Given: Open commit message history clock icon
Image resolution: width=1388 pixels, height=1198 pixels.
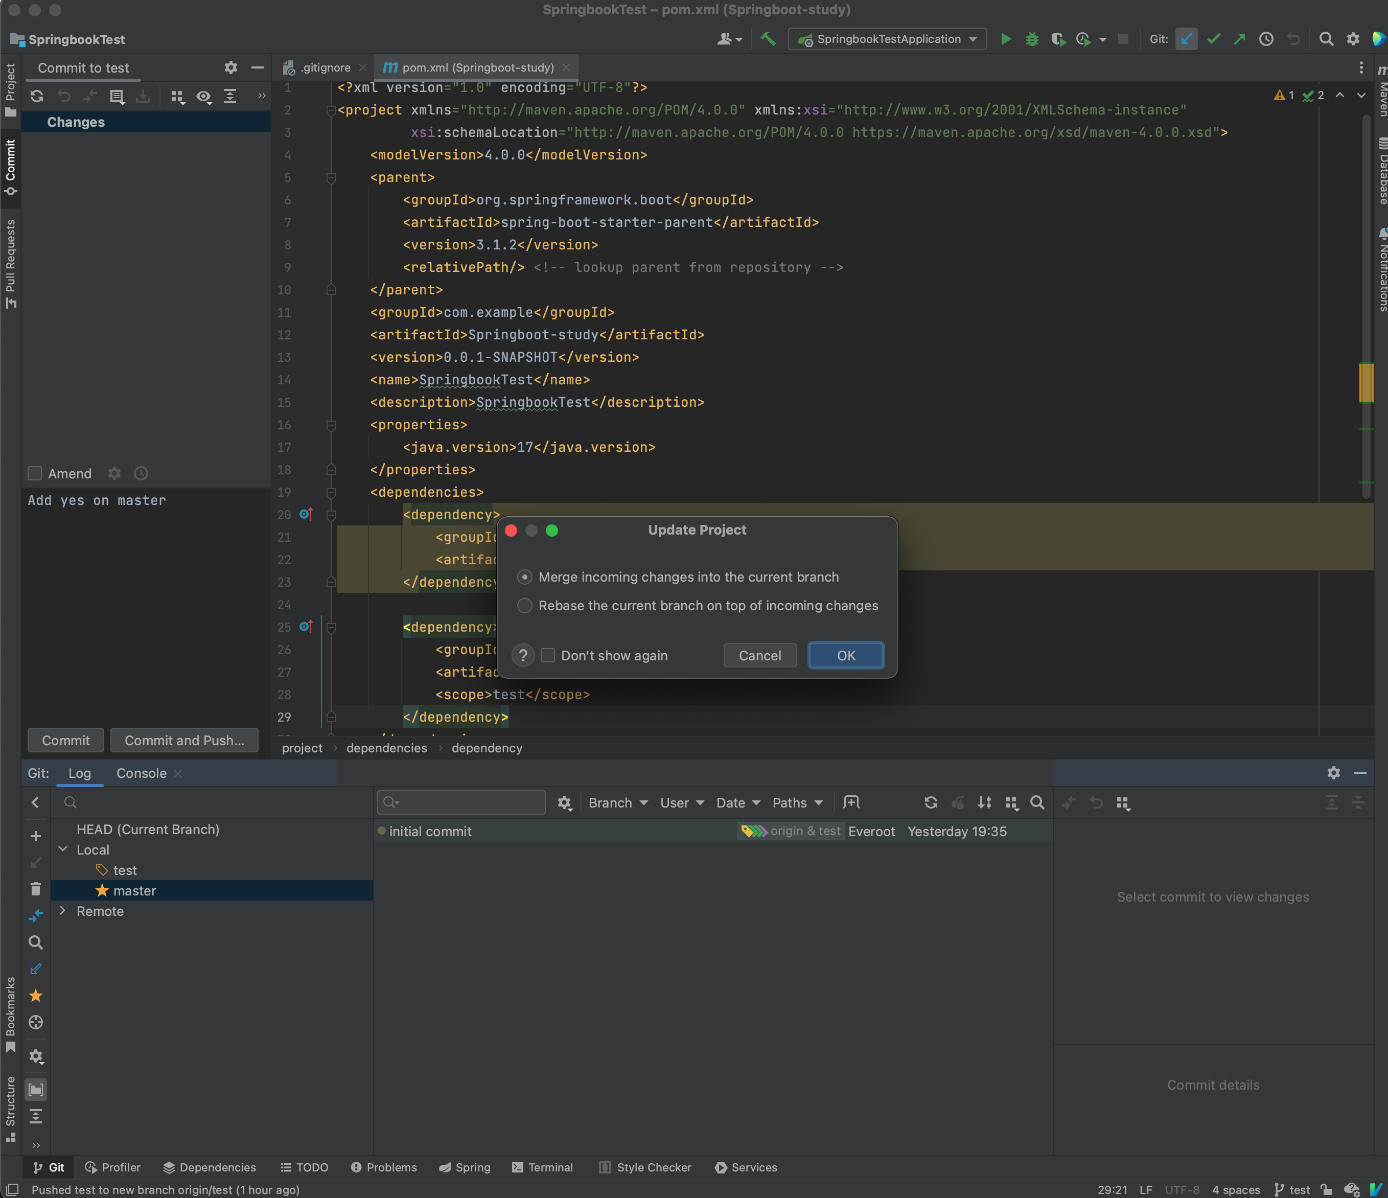Looking at the screenshot, I should tap(141, 473).
